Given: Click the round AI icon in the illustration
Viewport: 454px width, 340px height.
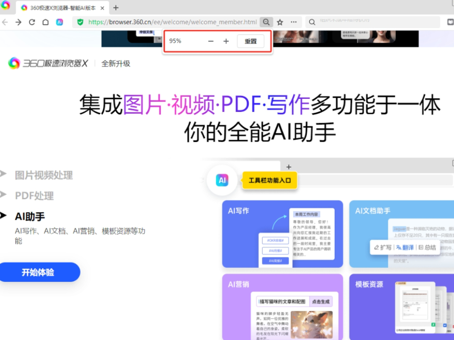Looking at the screenshot, I should [x=222, y=180].
